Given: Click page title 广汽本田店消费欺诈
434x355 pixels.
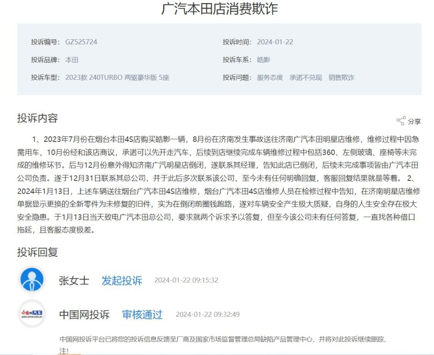Looking at the screenshot, I should pos(220,9).
